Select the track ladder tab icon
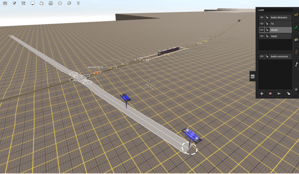 pyautogui.click(x=296, y=52)
